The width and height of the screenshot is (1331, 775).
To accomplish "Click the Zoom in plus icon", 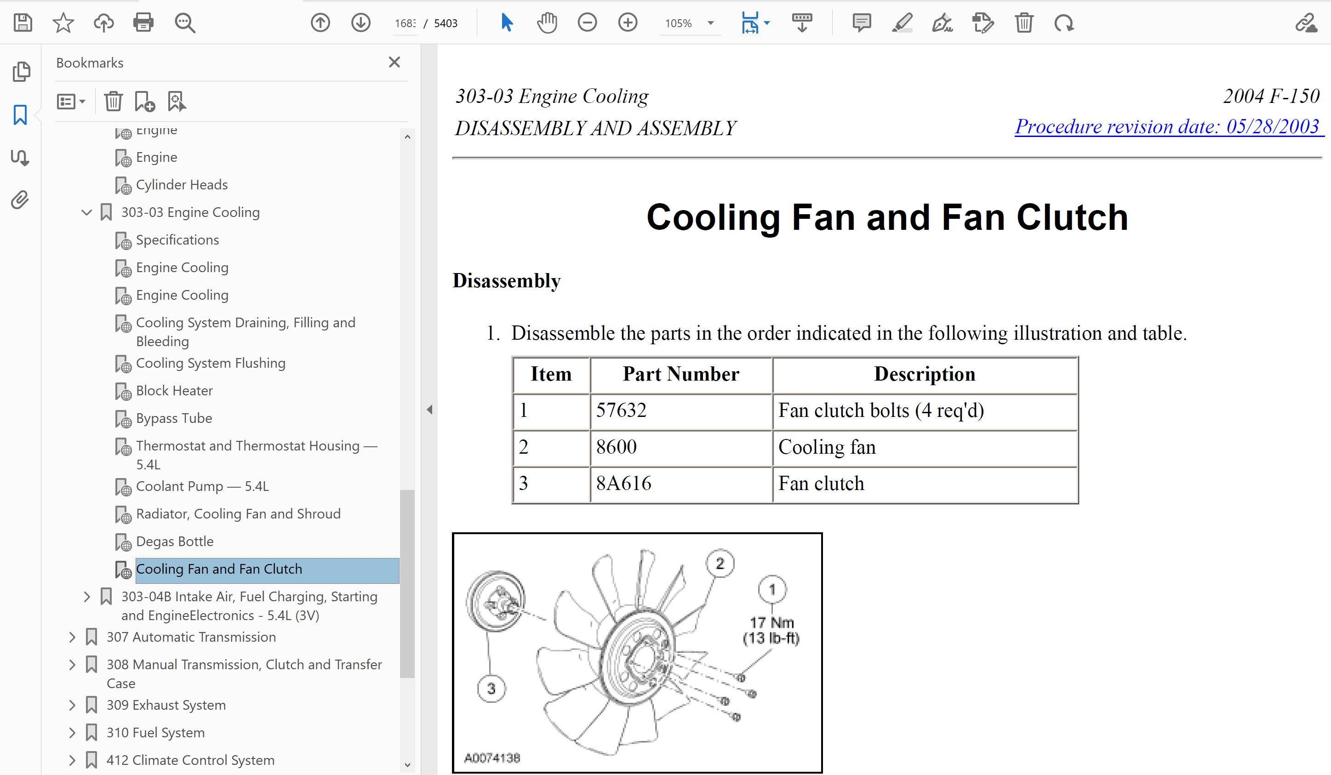I will tap(628, 23).
